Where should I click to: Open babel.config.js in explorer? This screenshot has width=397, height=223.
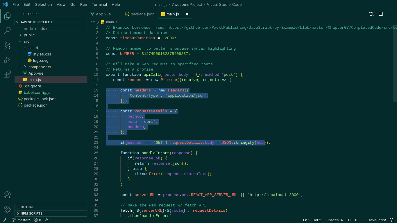pyautogui.click(x=37, y=92)
